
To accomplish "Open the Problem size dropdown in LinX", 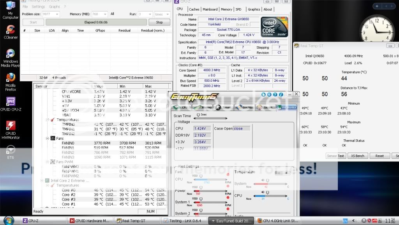I will (57, 14).
